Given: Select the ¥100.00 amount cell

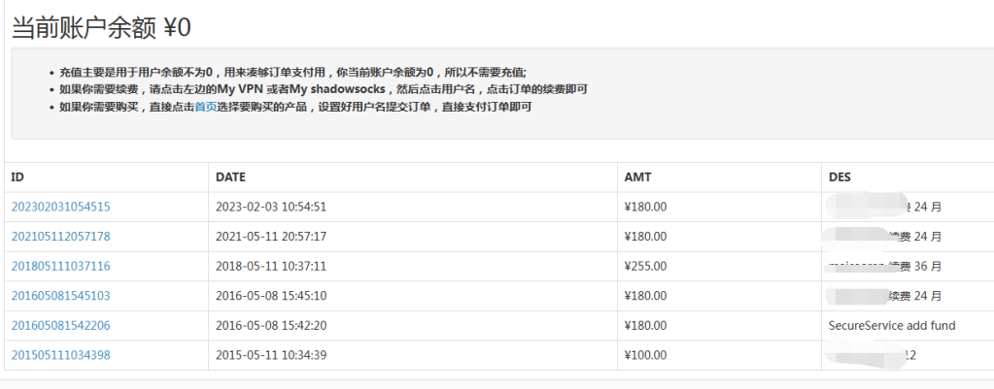Looking at the screenshot, I should (645, 355).
